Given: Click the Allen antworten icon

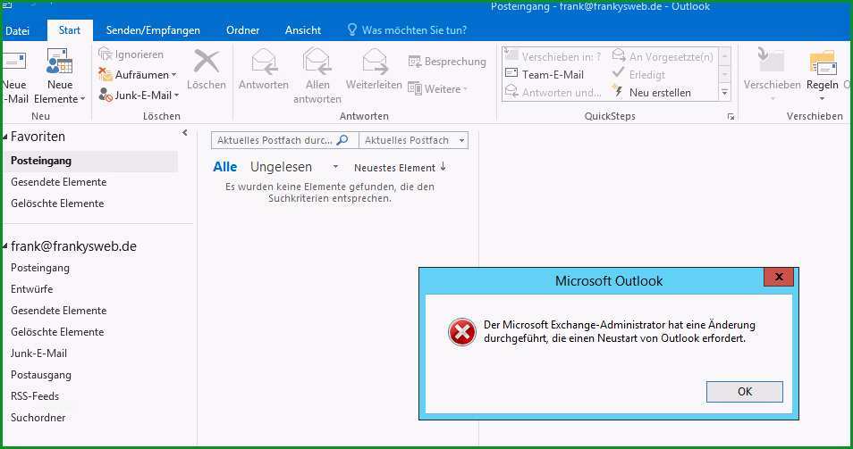Looking at the screenshot, I should pyautogui.click(x=317, y=61).
